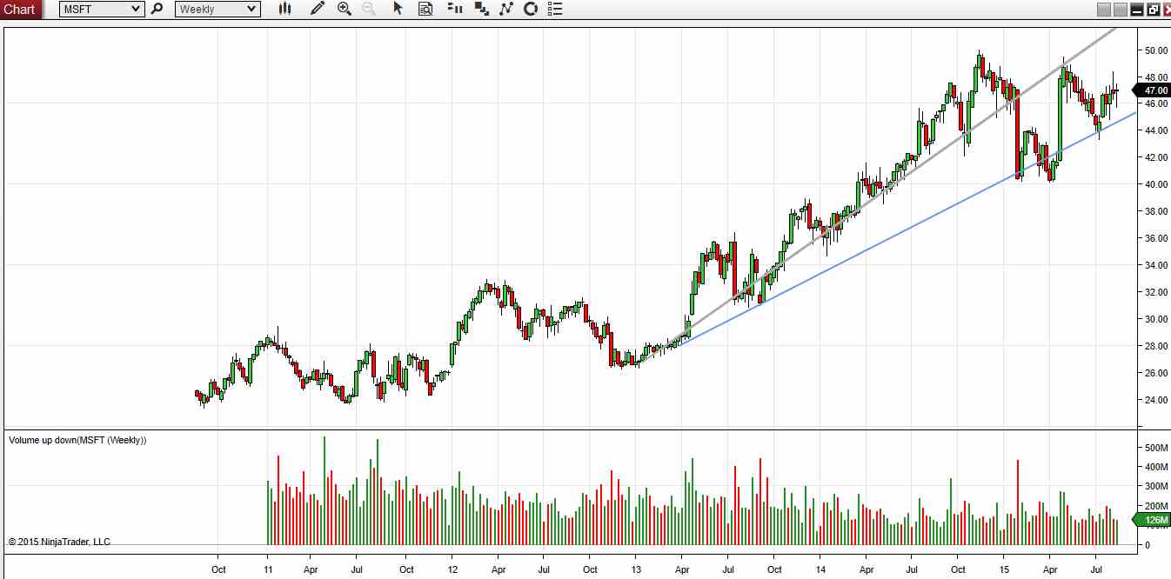The height and width of the screenshot is (579, 1171).
Task: Click the Volume up down(MSFT (Weekly)) label
Action: [x=77, y=440]
